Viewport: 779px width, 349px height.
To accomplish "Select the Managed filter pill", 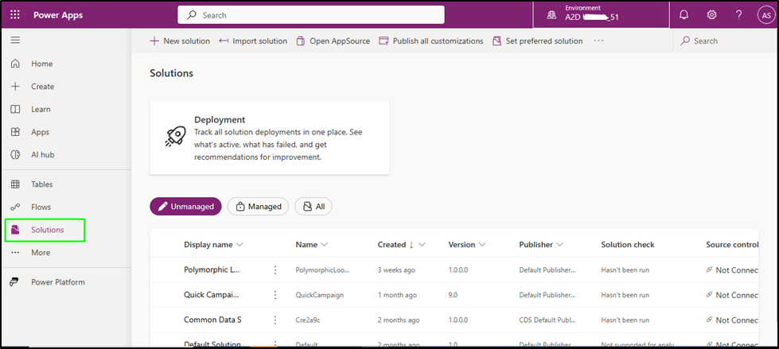I will click(258, 207).
